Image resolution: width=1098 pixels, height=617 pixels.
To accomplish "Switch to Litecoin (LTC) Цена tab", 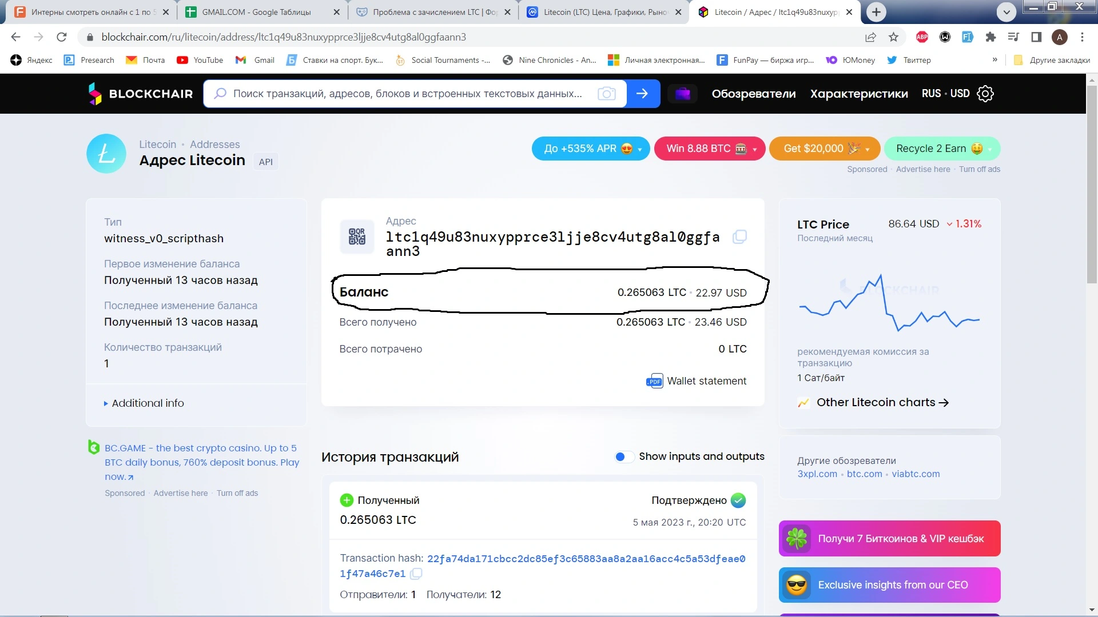I will (x=604, y=11).
